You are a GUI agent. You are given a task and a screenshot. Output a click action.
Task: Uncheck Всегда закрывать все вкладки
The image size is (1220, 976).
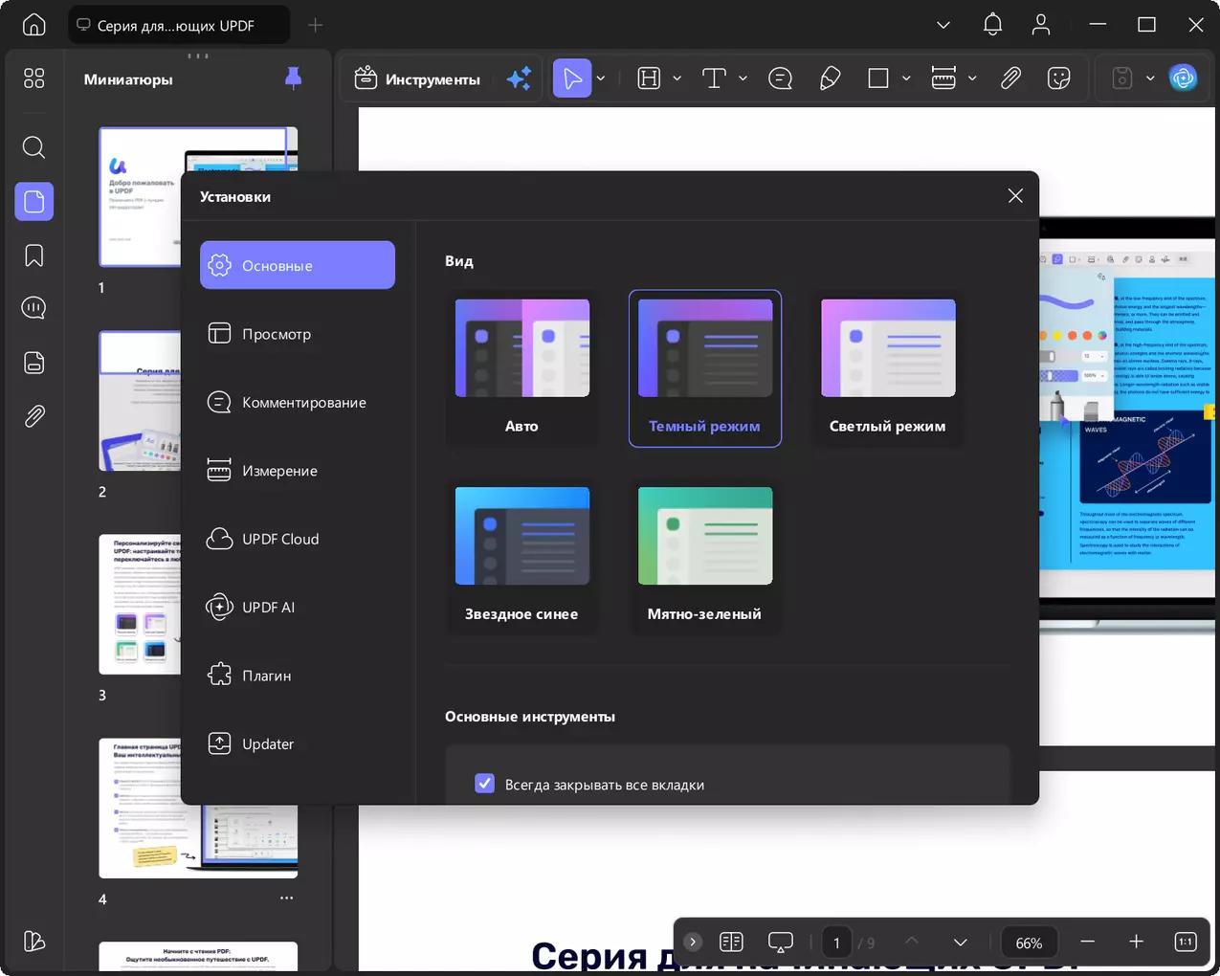click(x=485, y=784)
